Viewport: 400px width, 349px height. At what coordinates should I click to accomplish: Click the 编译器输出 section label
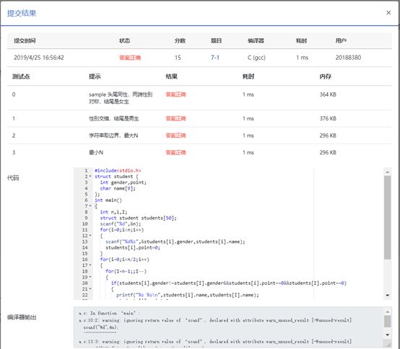22,317
